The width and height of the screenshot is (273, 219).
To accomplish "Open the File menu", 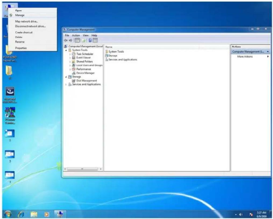I will pyautogui.click(x=67, y=35).
